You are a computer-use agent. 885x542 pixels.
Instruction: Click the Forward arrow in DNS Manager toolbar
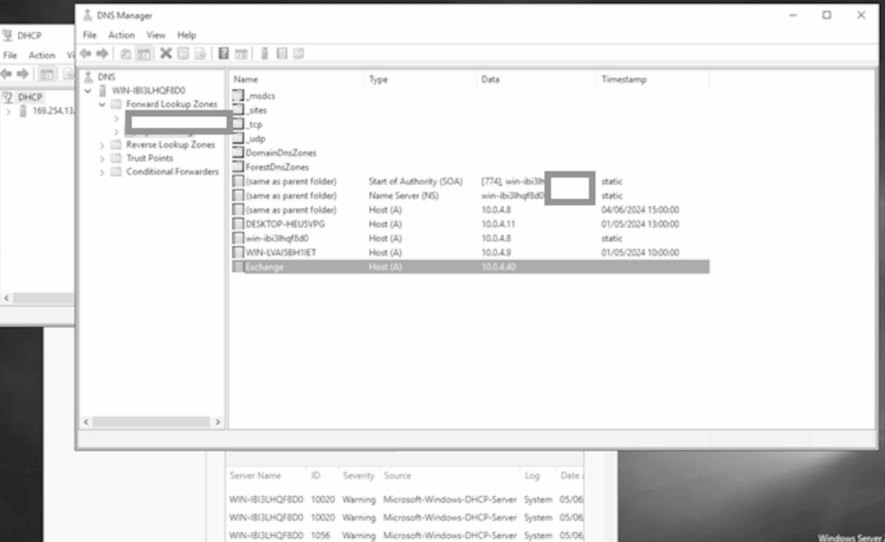102,54
